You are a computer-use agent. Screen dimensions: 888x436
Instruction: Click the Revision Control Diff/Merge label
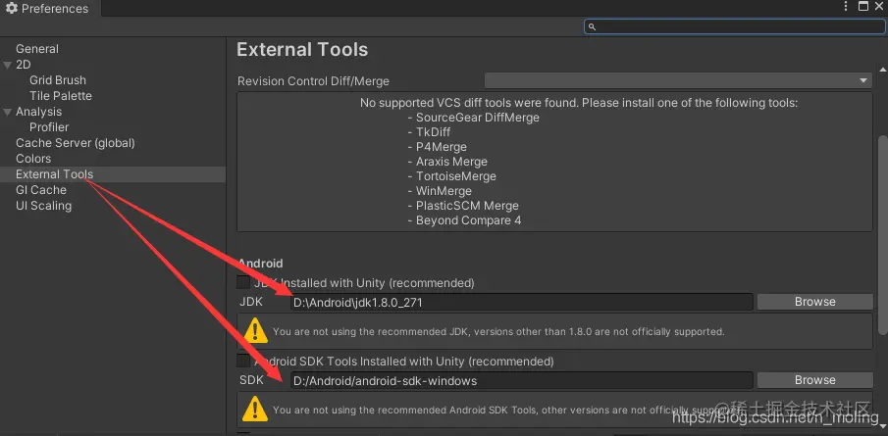coord(313,81)
